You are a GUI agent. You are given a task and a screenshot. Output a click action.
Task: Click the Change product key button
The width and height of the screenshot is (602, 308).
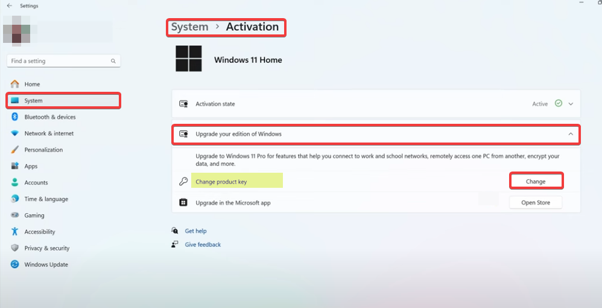tap(536, 182)
